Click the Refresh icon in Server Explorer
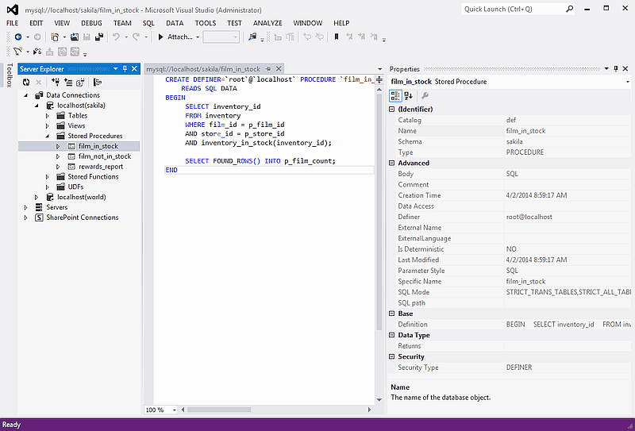This screenshot has height=431, width=635. click(26, 83)
